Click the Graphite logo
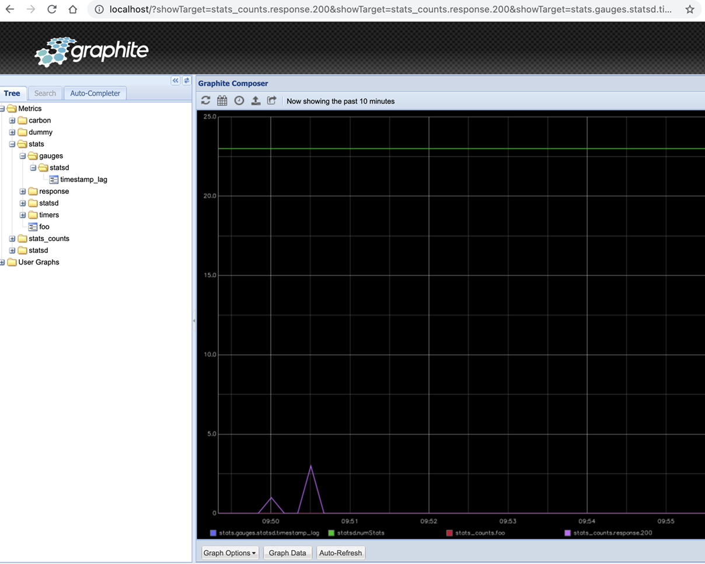The height and width of the screenshot is (564, 705). (92, 52)
